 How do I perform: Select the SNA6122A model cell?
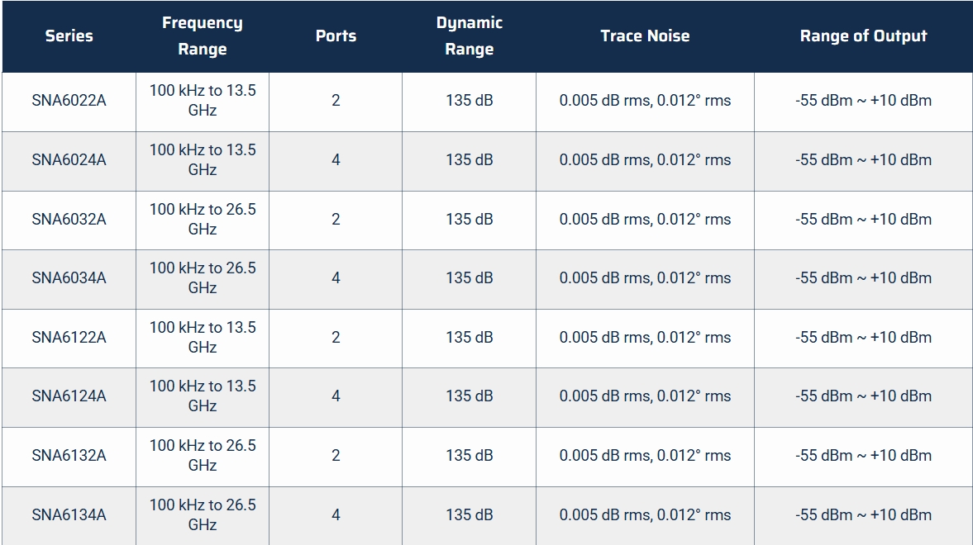click(x=69, y=337)
